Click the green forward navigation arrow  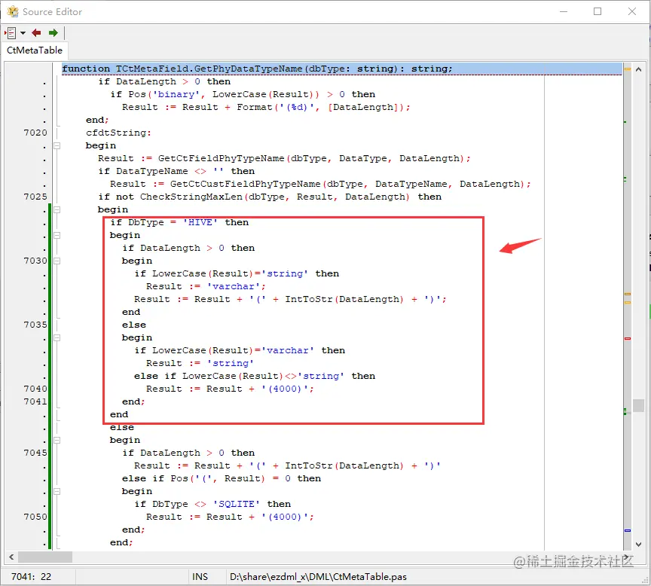(53, 33)
